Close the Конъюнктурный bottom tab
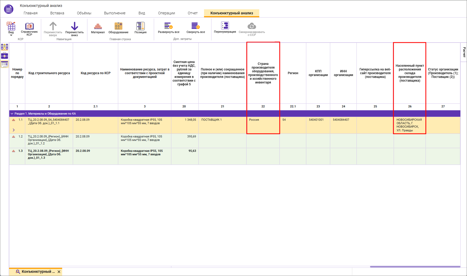467x276 pixels. [x=59, y=272]
